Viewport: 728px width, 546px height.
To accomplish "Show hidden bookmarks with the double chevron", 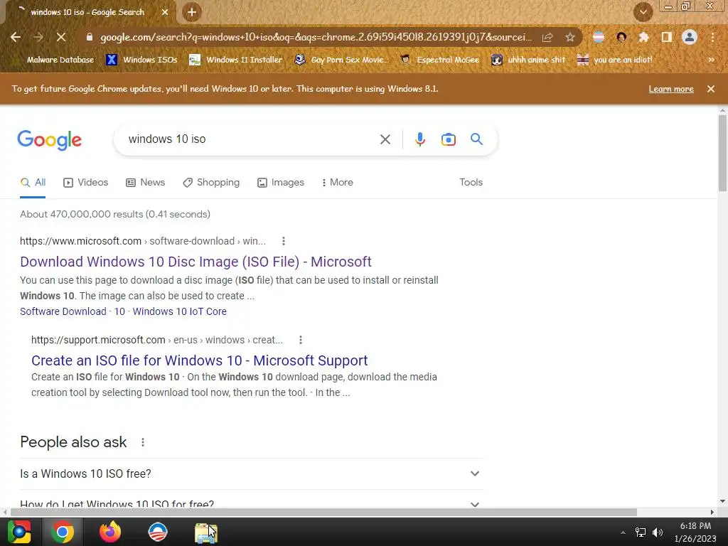I will (711, 60).
